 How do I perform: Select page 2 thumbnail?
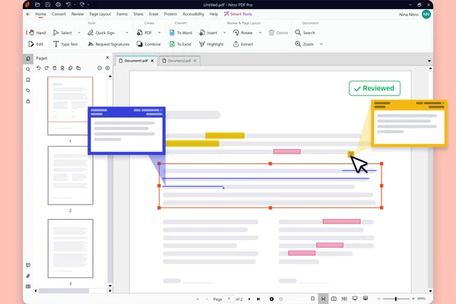click(71, 176)
